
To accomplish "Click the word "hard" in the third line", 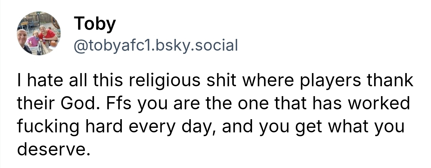I will [x=105, y=126].
